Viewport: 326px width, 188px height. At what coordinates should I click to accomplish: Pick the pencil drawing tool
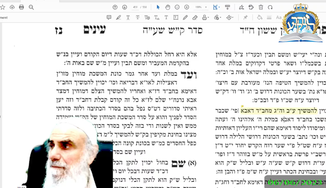(186, 17)
